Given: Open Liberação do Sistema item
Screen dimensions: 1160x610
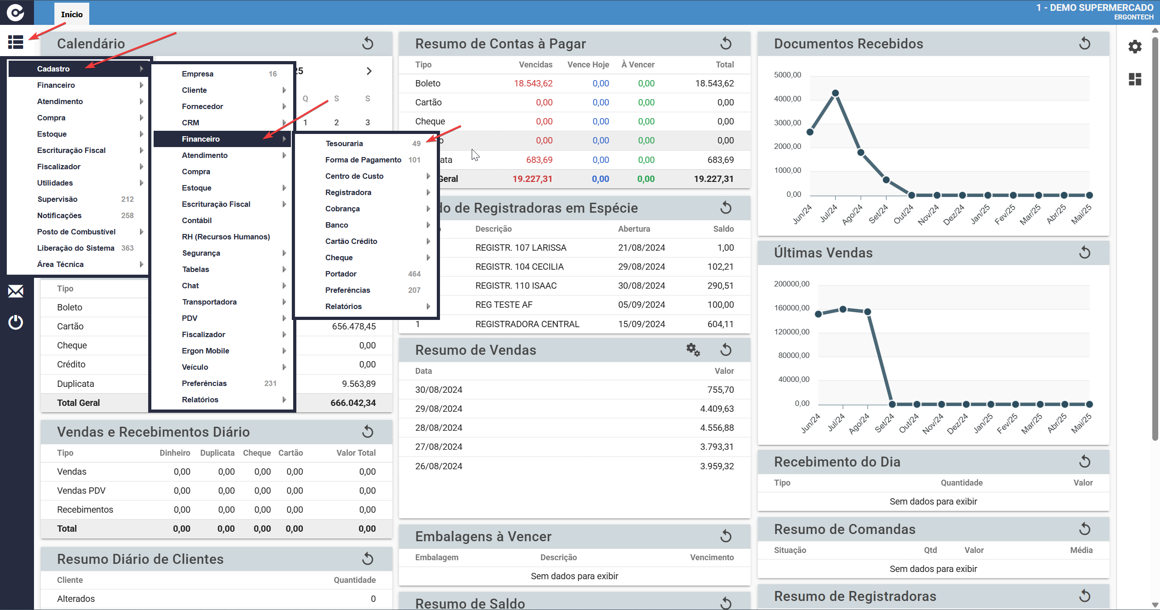Looking at the screenshot, I should click(x=78, y=248).
